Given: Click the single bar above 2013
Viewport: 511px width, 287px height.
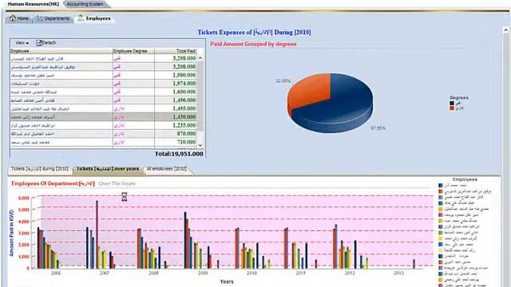Looking at the screenshot, I should point(414,264).
